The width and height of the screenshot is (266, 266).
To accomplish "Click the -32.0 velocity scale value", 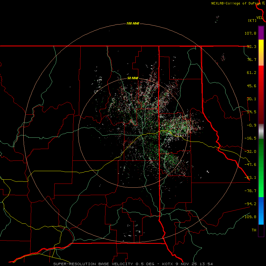I will pyautogui.click(x=250, y=152).
